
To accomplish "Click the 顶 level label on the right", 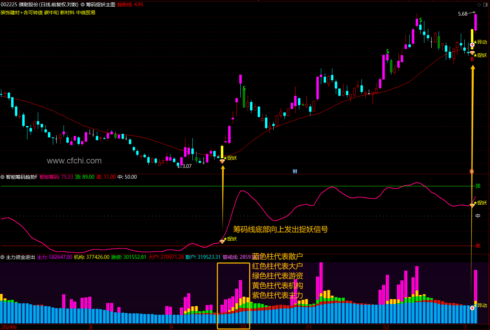I will tap(478, 186).
